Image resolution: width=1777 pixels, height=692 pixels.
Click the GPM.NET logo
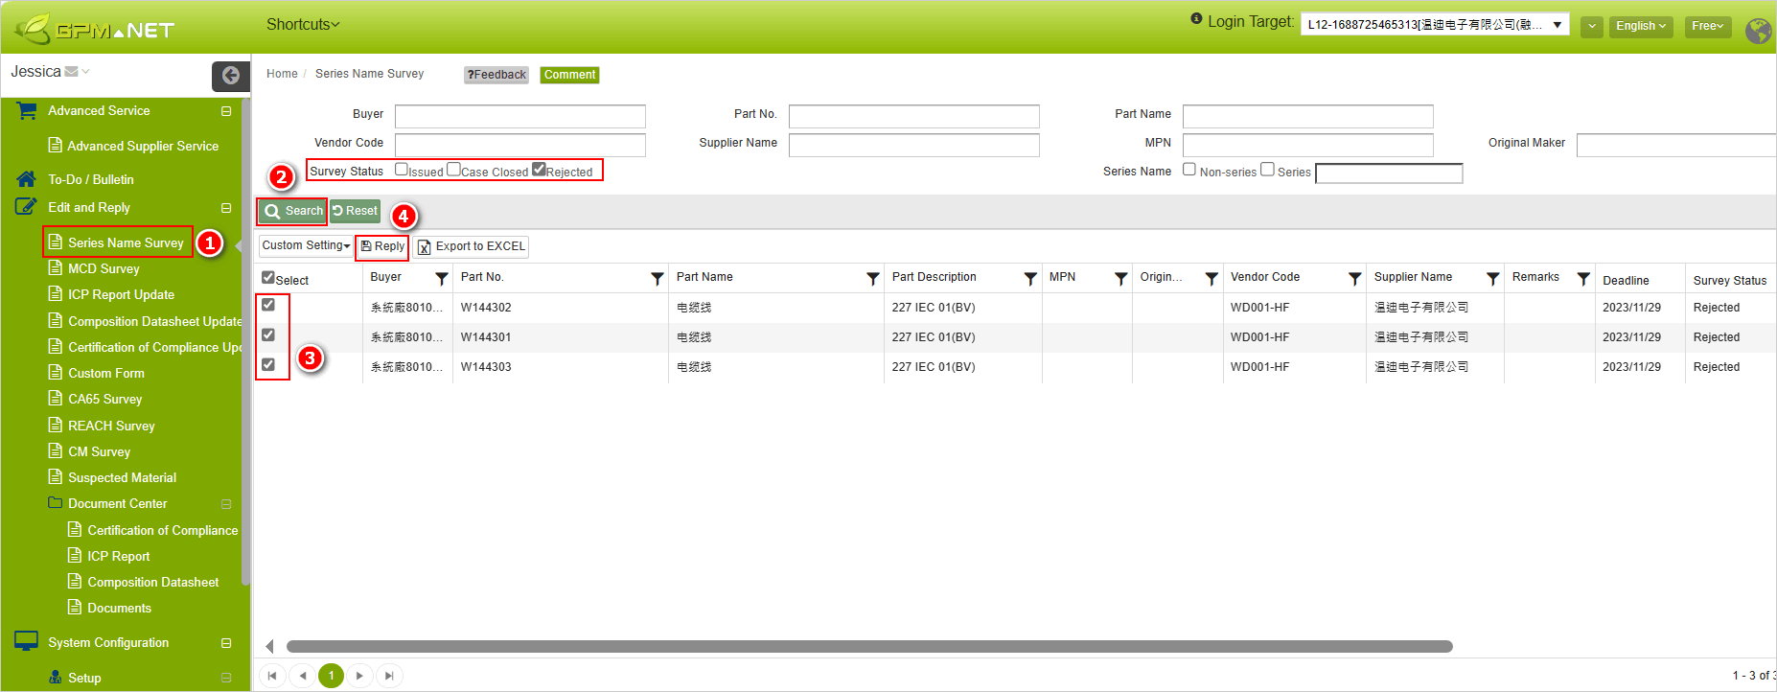[94, 29]
